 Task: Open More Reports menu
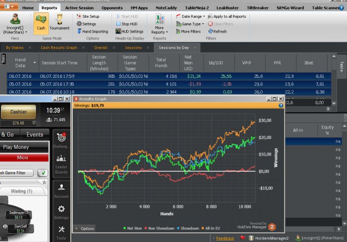(x=159, y=24)
